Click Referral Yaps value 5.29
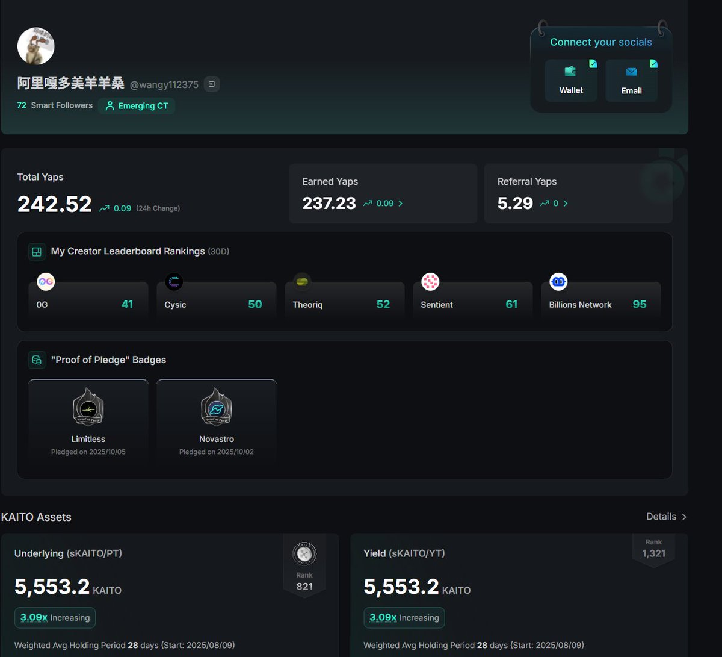Viewport: 722px width, 657px height. pos(515,204)
